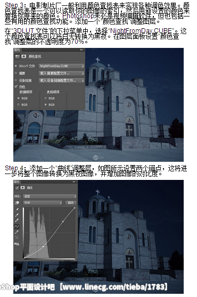Screen dimensions: 197x297
Task: Collapse the Color Lookup properties panel arrows
Action: [x=81, y=49]
